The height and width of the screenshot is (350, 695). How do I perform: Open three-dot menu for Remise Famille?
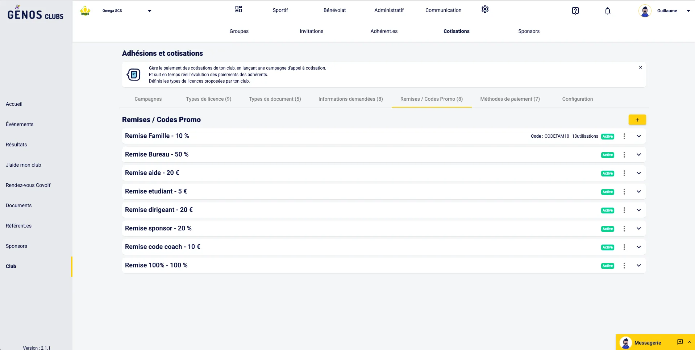tap(624, 136)
